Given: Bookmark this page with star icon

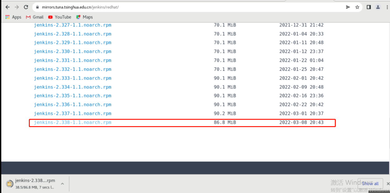Looking at the screenshot, I should (357, 7).
